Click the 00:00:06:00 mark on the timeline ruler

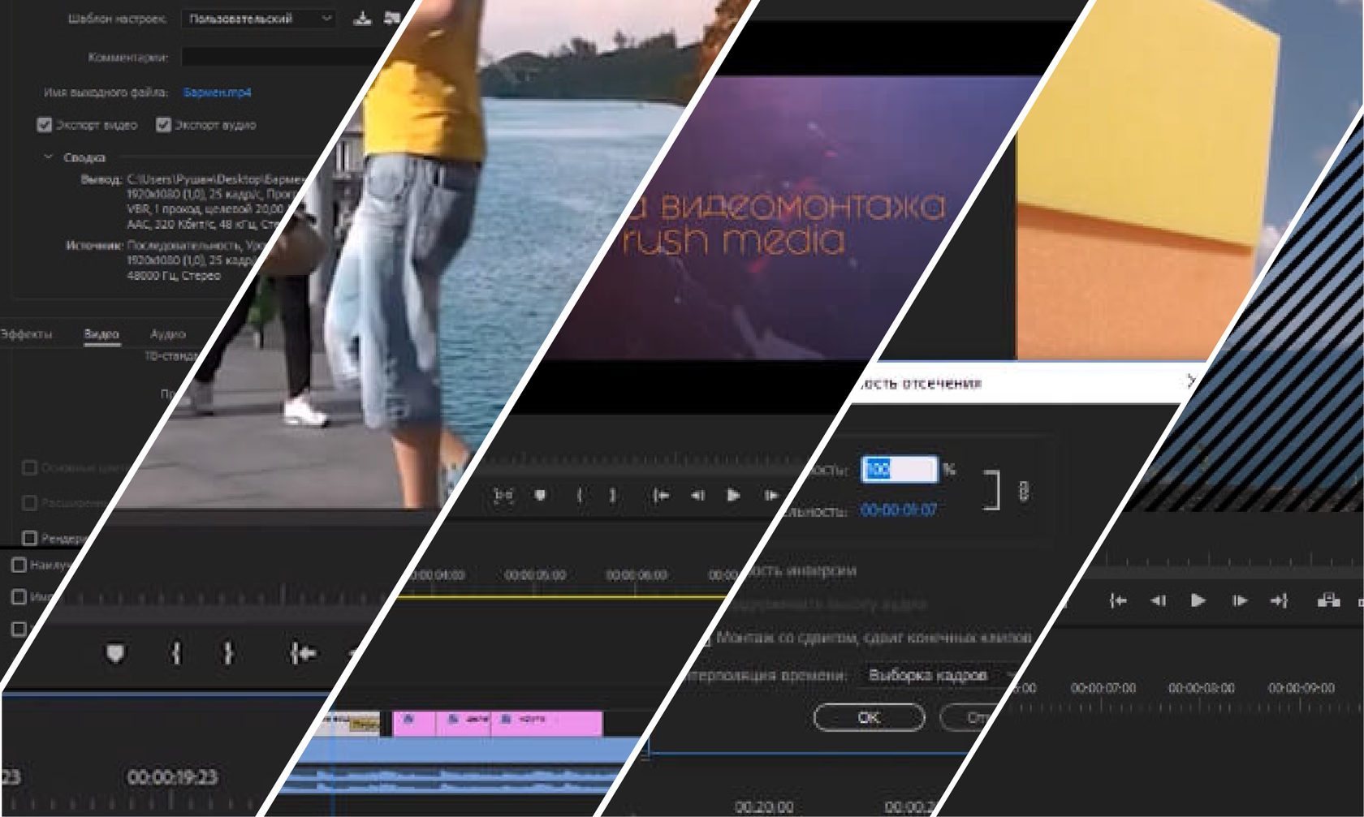637,574
